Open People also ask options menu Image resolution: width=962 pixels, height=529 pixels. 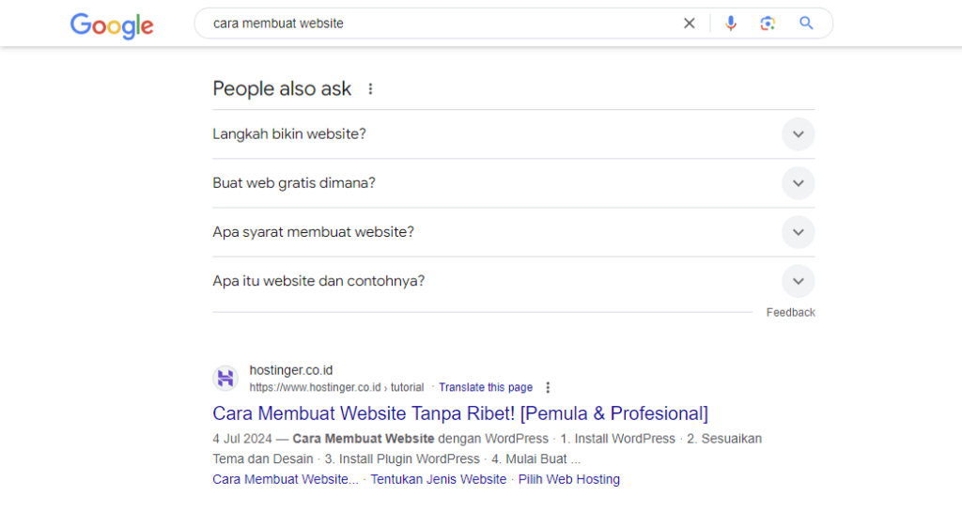(x=370, y=89)
